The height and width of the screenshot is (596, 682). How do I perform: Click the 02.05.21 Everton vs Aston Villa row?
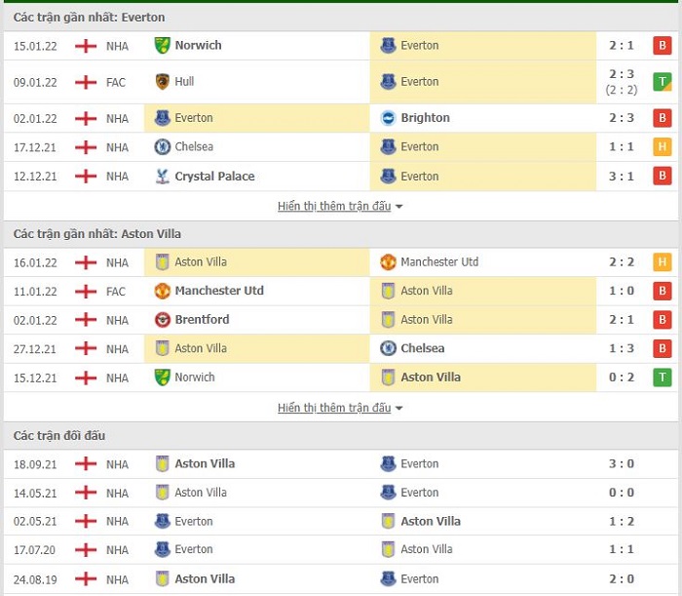341,521
